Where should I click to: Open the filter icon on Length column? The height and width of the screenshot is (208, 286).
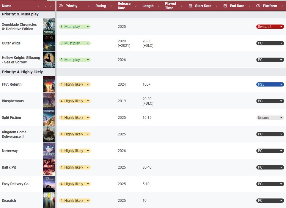(x=158, y=6)
